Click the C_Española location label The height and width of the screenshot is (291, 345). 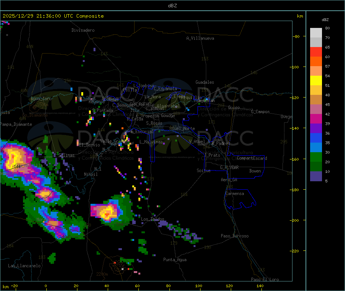click(x=166, y=89)
